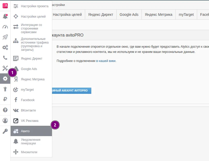This screenshot has height=161, width=209.
Task: Switch to the myTarget tab
Action: pyautogui.click(x=186, y=15)
